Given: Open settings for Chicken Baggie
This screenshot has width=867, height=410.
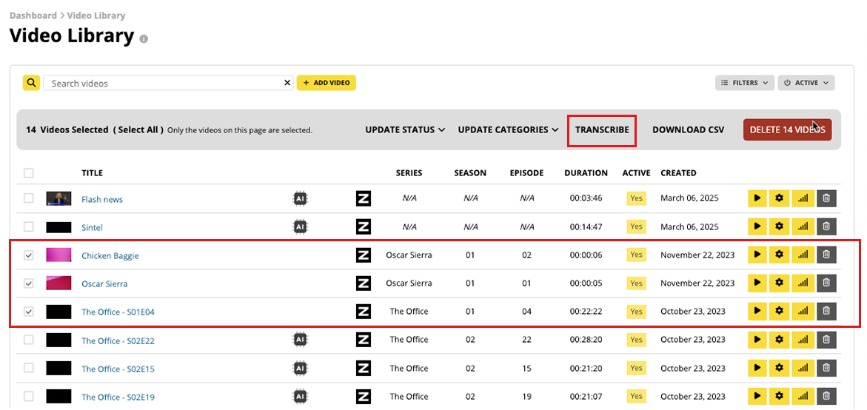Looking at the screenshot, I should tap(780, 255).
